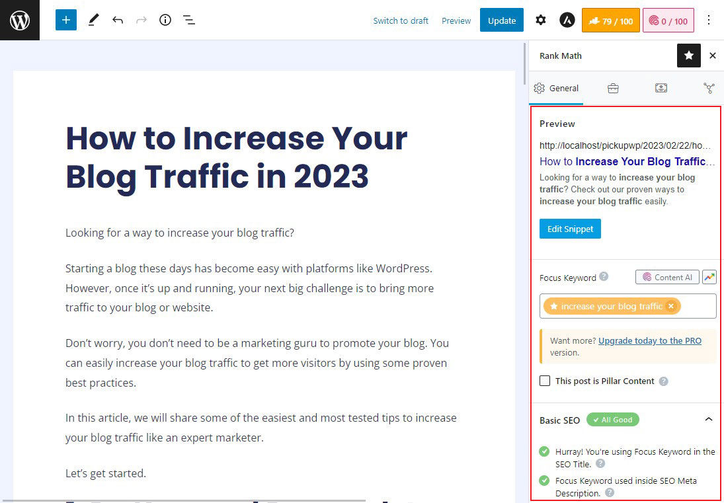Open the Astra settings icon
This screenshot has width=724, height=503.
[567, 20]
